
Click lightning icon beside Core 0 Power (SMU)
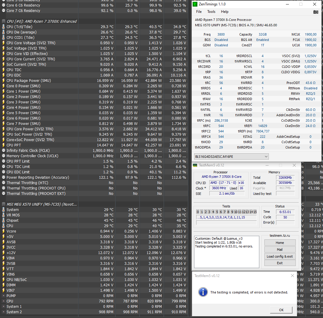click(4, 86)
